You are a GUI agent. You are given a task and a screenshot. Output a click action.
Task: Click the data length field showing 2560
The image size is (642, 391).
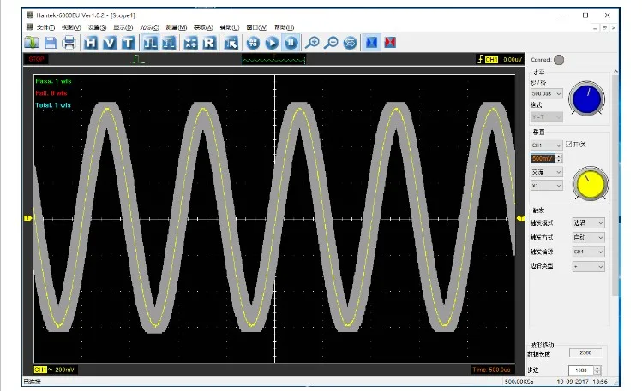(x=585, y=352)
